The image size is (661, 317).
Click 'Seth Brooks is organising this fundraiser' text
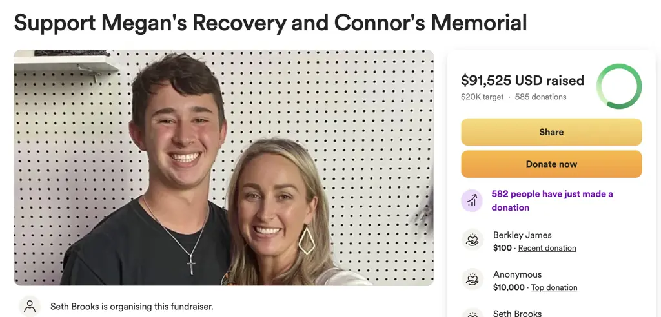[132, 307]
